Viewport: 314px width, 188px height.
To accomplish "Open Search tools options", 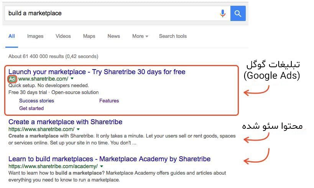I will (x=173, y=36).
